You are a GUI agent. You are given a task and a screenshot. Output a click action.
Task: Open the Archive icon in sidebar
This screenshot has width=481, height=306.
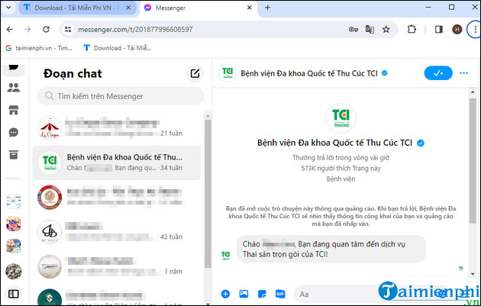point(14,155)
